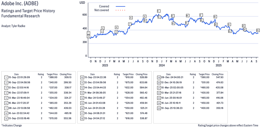Click target price *610.00

pos(129,77)
